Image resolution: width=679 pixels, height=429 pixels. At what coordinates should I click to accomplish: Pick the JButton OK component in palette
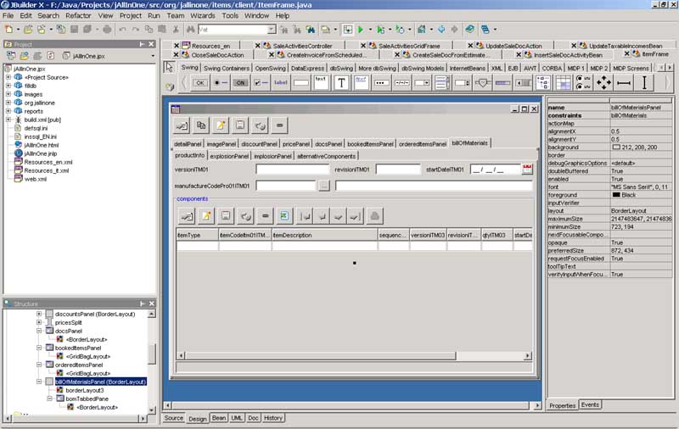point(200,82)
